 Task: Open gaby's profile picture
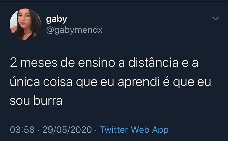(x=25, y=24)
